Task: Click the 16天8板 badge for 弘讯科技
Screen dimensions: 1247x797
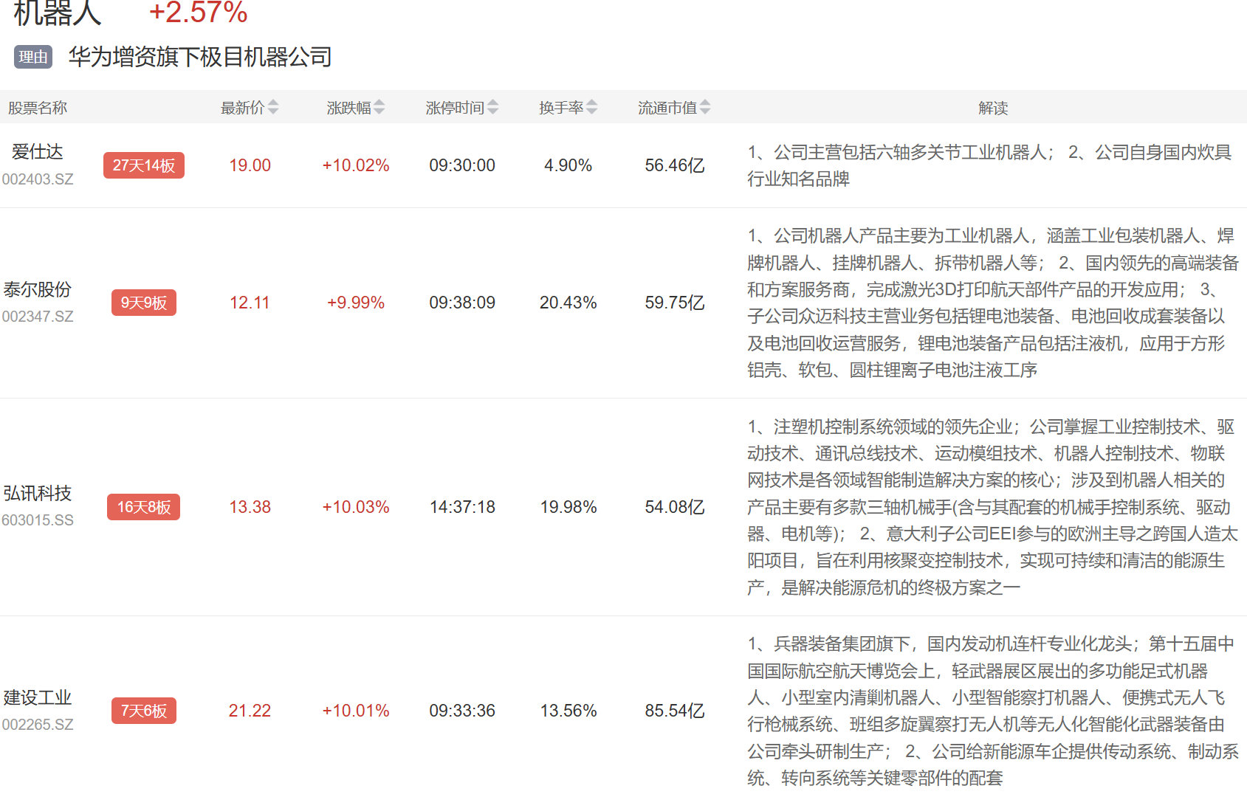Action: pos(144,507)
